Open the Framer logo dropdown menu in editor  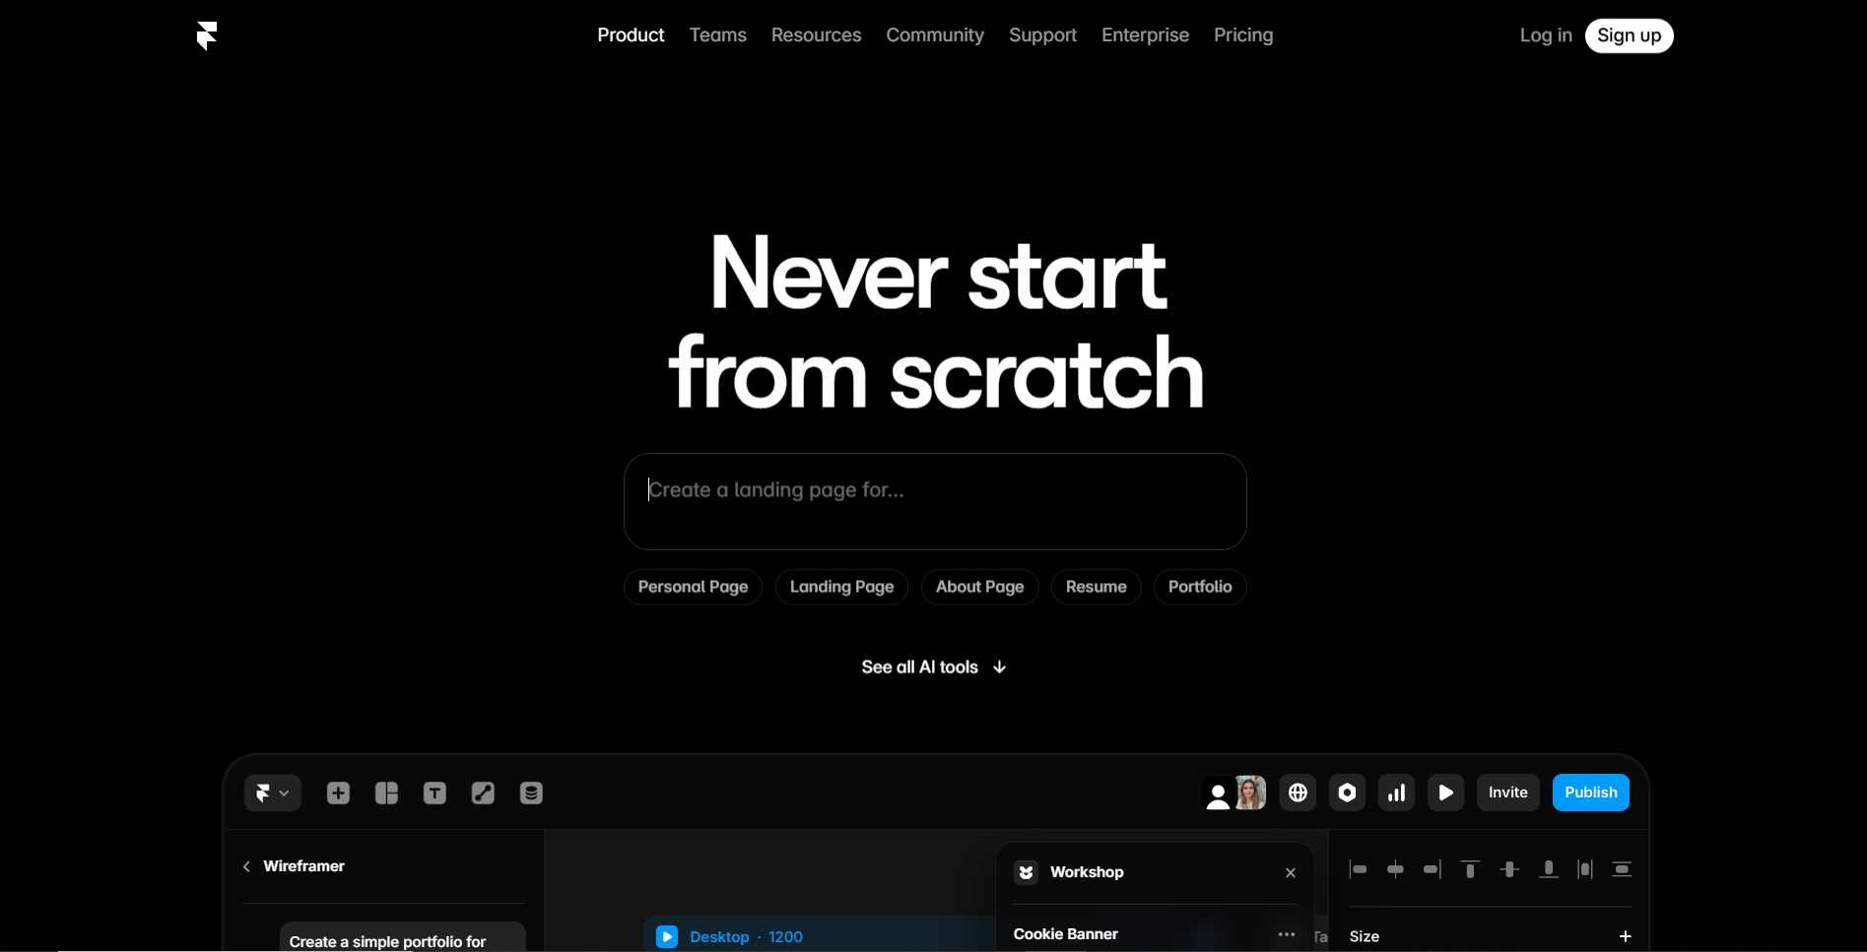click(272, 793)
